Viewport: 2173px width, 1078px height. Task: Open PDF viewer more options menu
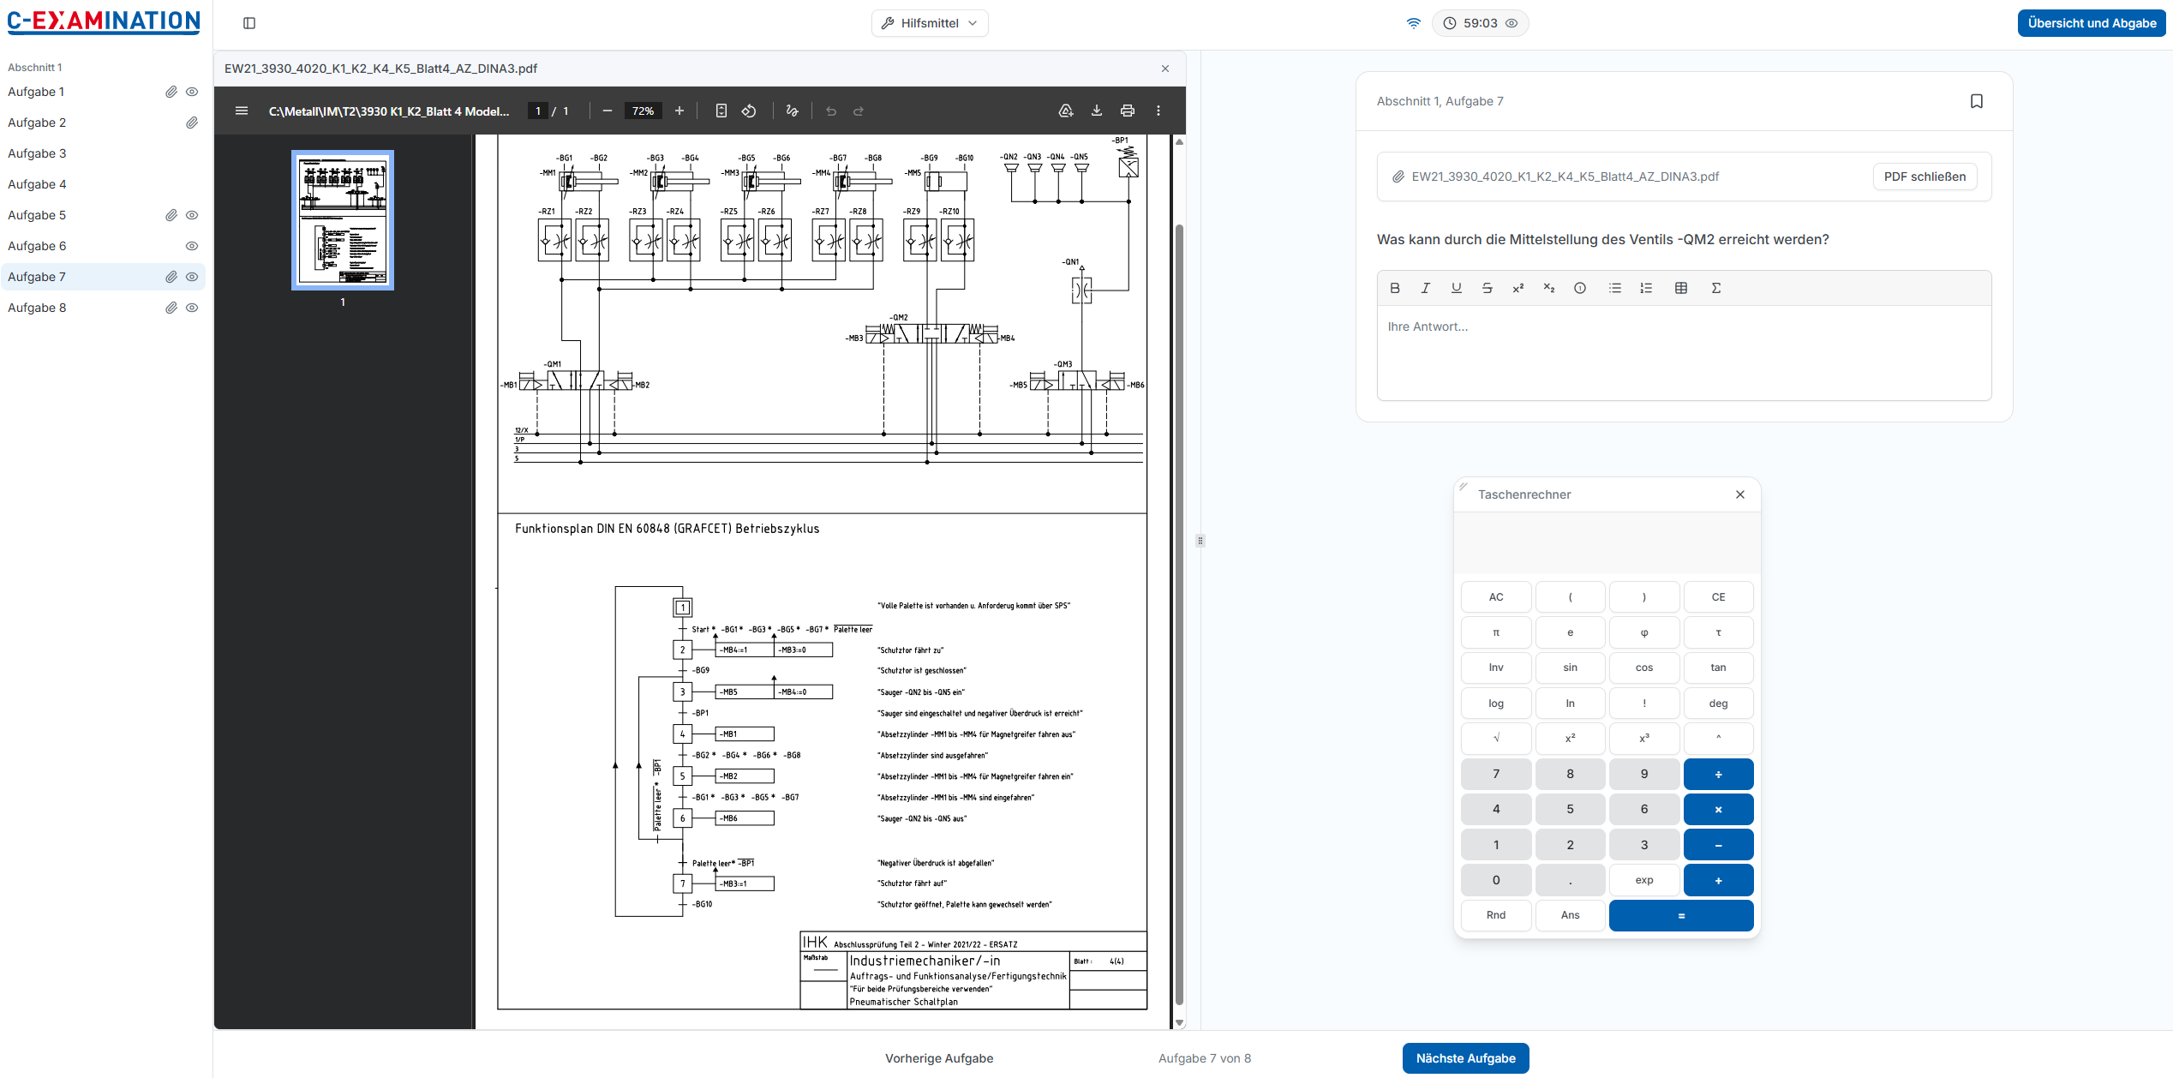1158,111
